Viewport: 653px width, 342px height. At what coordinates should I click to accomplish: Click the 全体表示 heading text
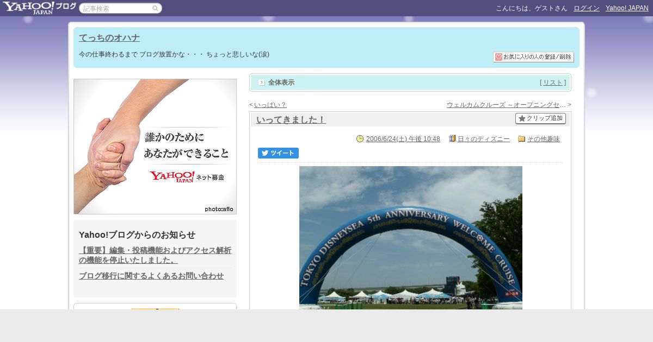(281, 83)
